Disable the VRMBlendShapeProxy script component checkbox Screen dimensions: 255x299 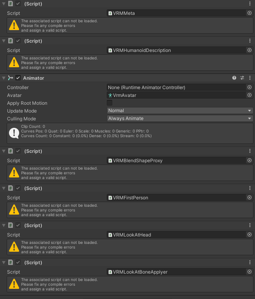coord(18,151)
